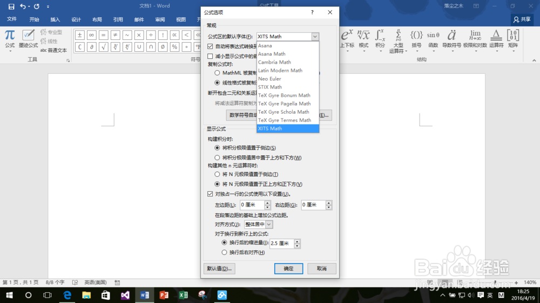Open the 积分 integral structures
Viewport: 540px width, 303px height.
tap(380, 40)
